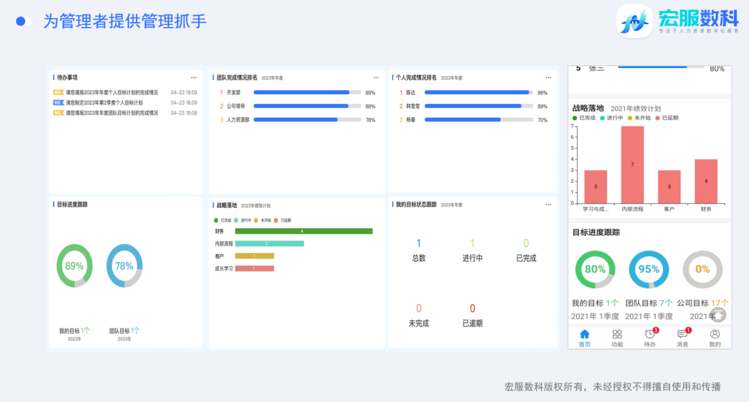Switch to the 待办 tab
Screen dimensions: 749x402
pyautogui.click(x=649, y=344)
